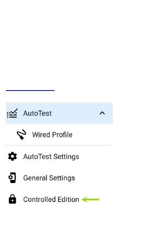Open the Wired Profile sub-item
The height and width of the screenshot is (242, 142).
[59, 134]
